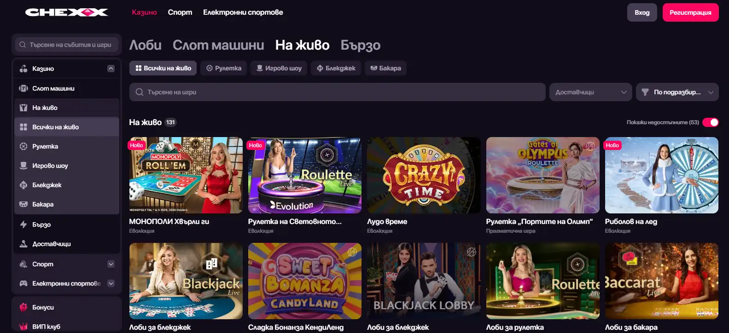Click the МОНОПОЛИ Хвърли ги title text

coord(169,221)
